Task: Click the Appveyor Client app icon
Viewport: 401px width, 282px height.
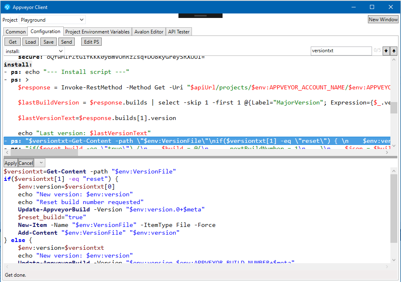Action: [x=7, y=7]
